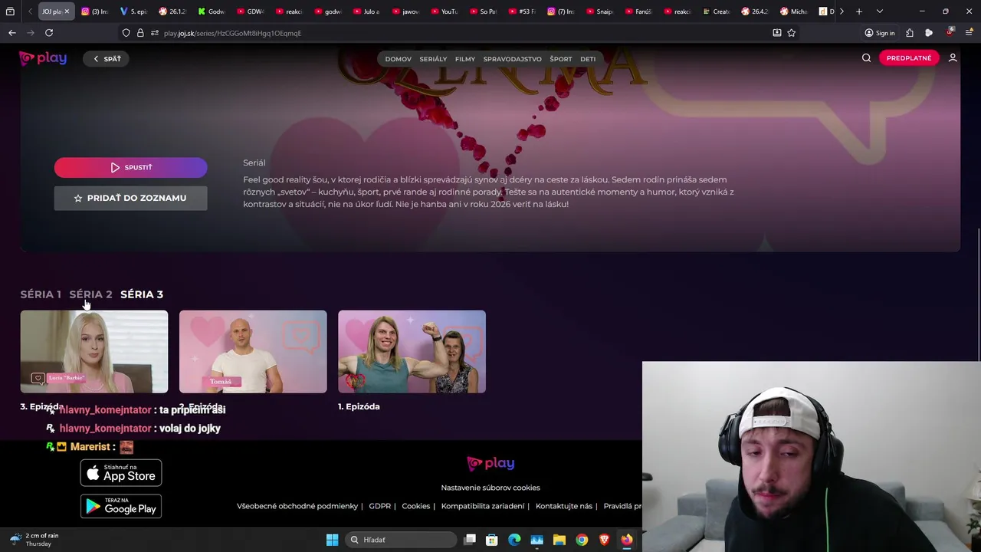Expand list all tabs dropdown
The image size is (981, 552).
coord(879,11)
